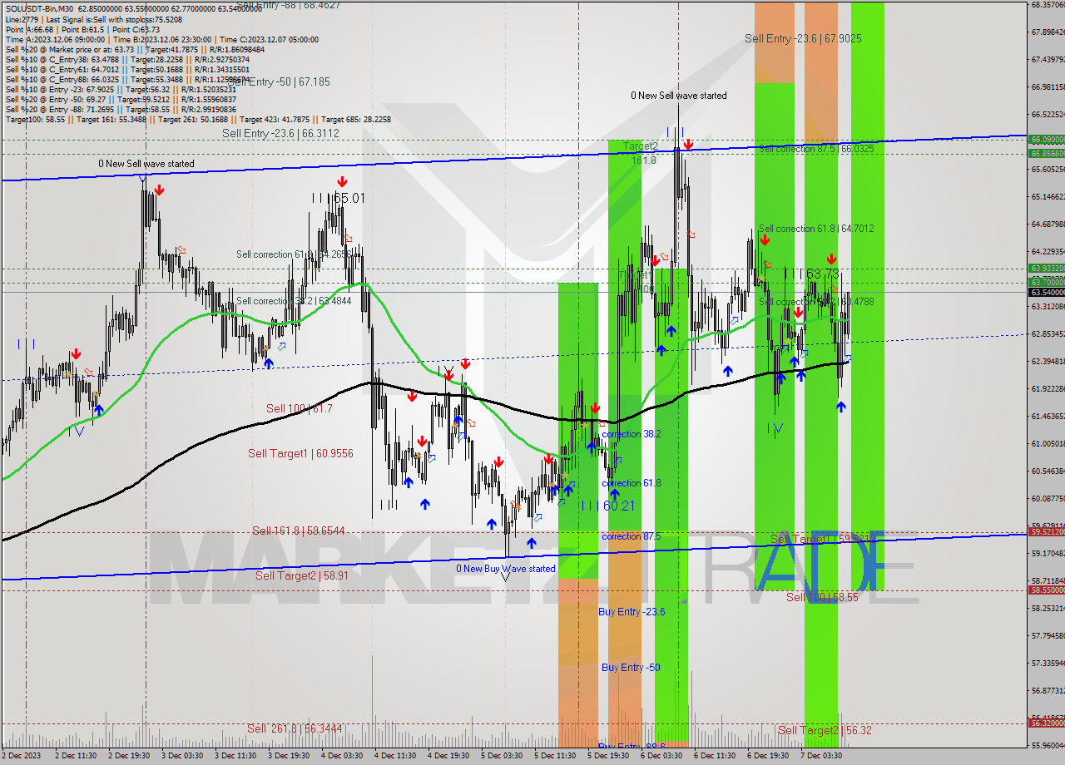Click the '7 Dec 03:30' time axis label
Screen dimensions: 1065x765
click(821, 756)
